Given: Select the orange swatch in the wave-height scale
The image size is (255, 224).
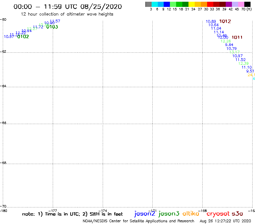Looking at the screenshot, I should tap(204, 4).
